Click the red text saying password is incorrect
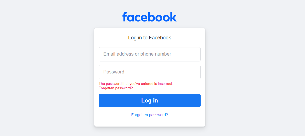The width and height of the screenshot is (305, 136). pos(136,83)
